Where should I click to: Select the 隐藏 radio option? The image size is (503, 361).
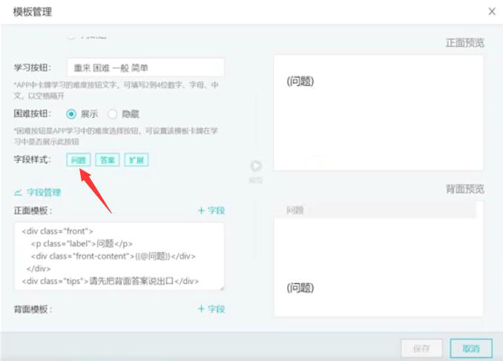112,114
